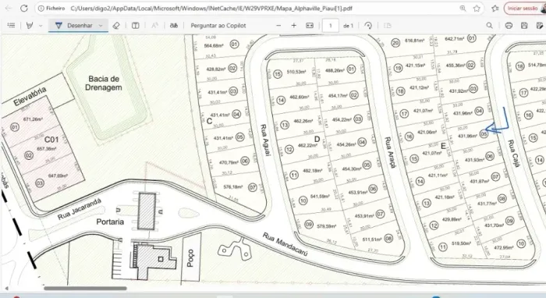The image size is (546, 298).
Task: Click the horizontal scrollbar left arrow
Action: coord(6,289)
